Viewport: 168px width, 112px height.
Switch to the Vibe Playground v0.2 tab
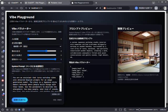pyautogui.click(x=81, y=3)
